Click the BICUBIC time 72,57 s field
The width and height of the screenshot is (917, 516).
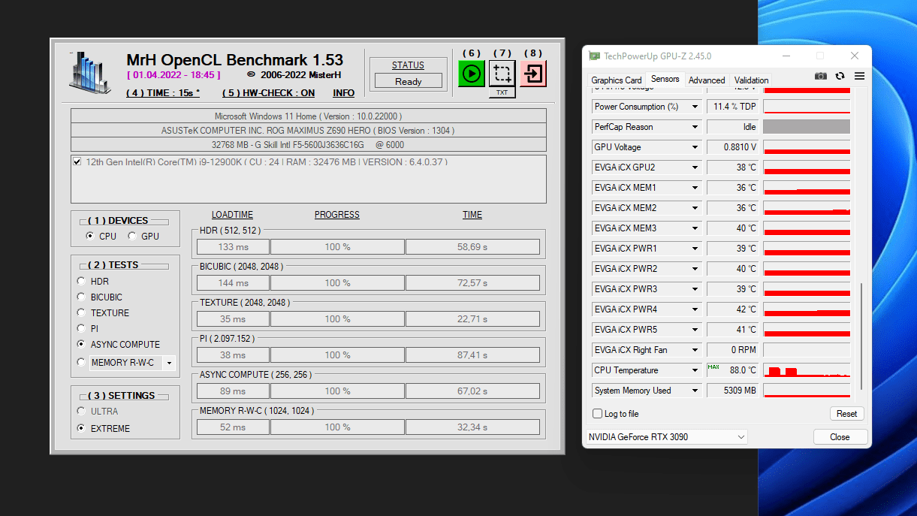click(472, 283)
